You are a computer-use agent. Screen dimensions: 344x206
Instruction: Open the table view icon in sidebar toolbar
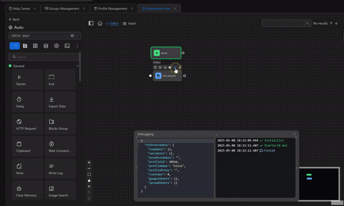35,46
